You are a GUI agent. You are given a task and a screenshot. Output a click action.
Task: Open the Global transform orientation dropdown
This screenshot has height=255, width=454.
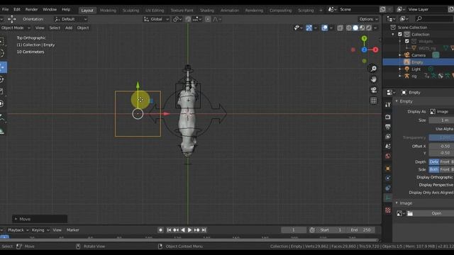pos(156,19)
